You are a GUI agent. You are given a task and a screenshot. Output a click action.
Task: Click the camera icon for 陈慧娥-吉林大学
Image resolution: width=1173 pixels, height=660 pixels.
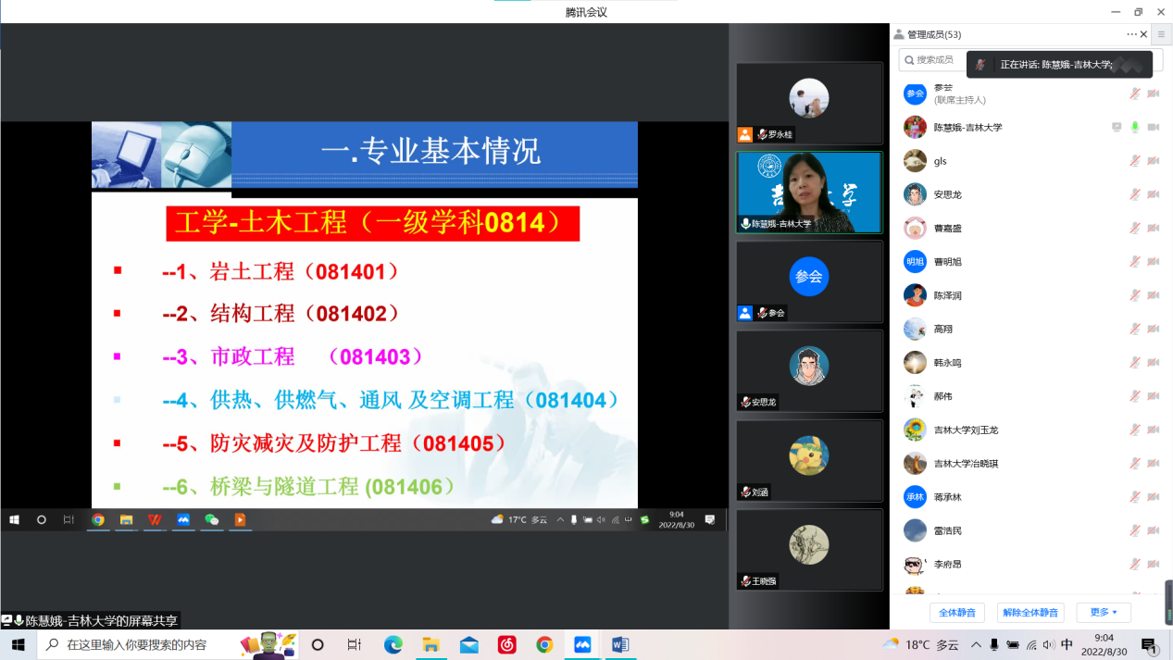(x=1154, y=128)
